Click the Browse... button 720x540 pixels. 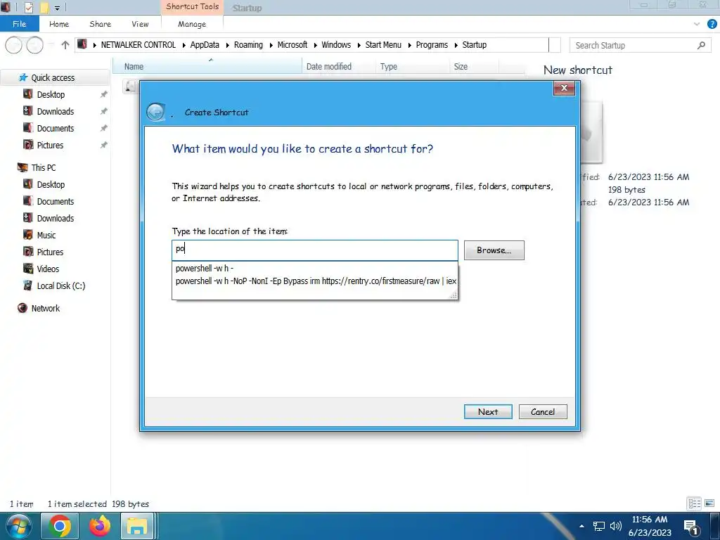(x=494, y=250)
